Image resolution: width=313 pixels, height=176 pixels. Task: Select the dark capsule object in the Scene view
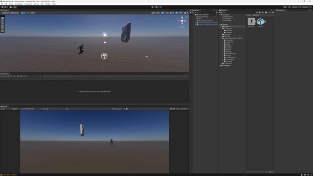tap(126, 33)
